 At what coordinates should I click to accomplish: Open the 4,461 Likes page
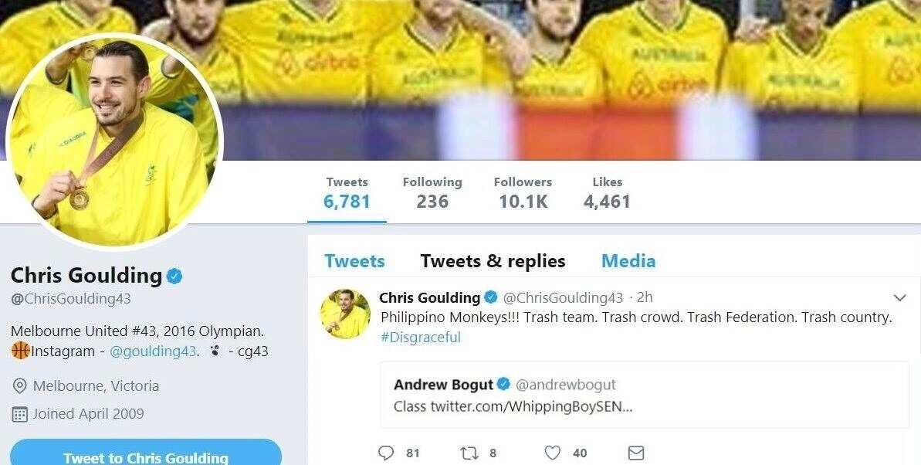pyautogui.click(x=607, y=193)
